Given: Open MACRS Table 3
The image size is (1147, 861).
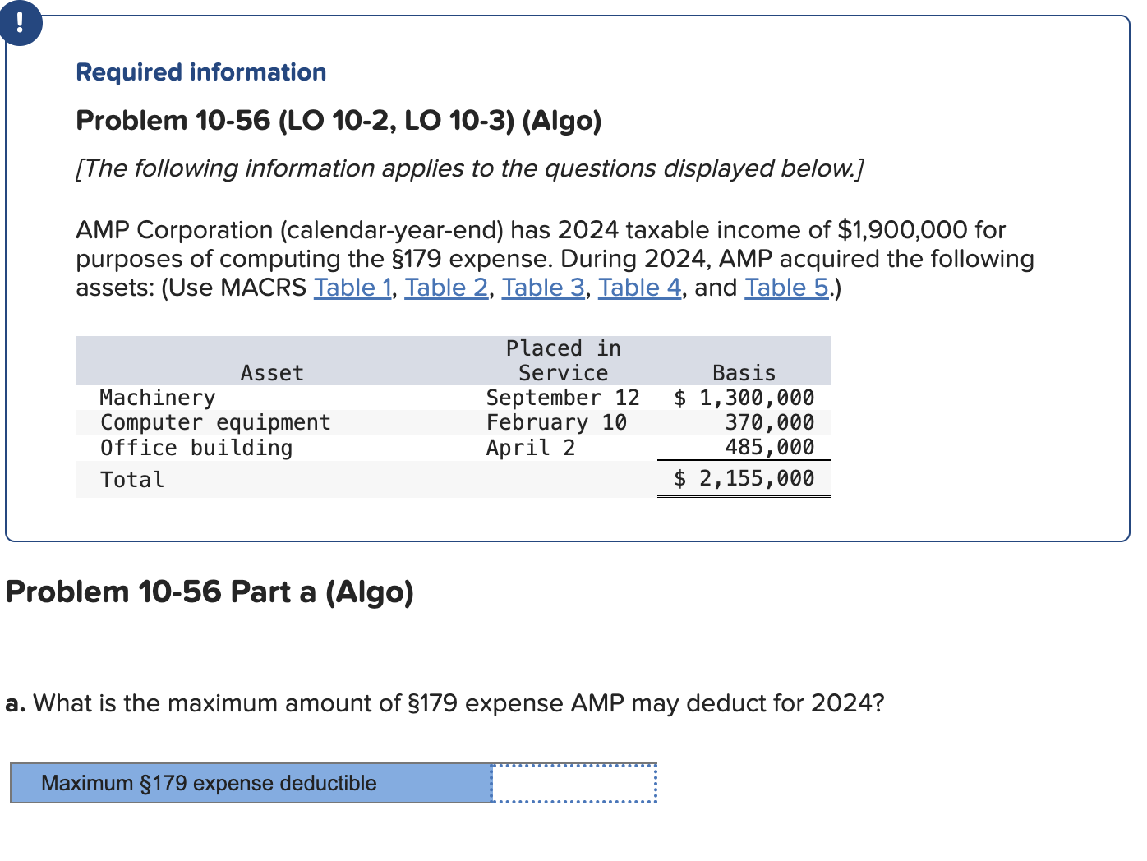Looking at the screenshot, I should (542, 288).
